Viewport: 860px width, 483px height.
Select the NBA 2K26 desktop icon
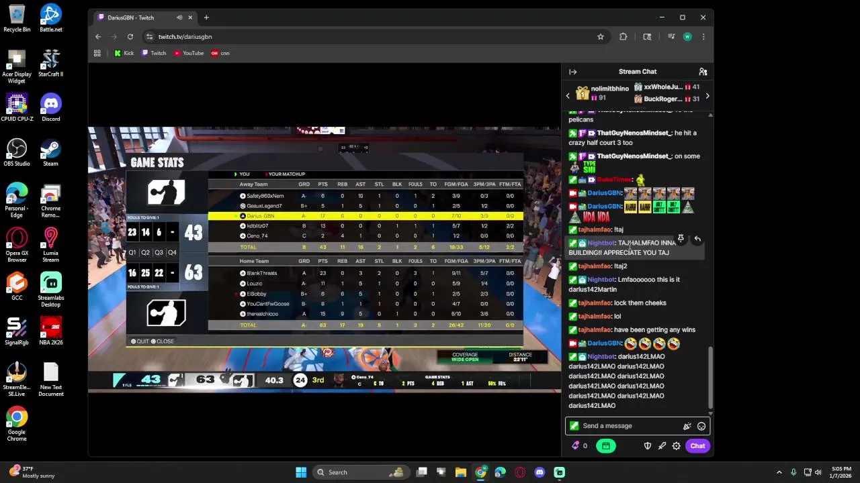[x=50, y=331]
